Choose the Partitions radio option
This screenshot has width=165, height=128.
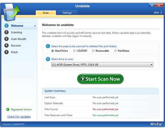116,51
